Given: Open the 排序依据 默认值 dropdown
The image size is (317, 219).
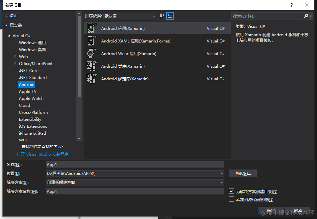Looking at the screenshot, I should (129, 16).
